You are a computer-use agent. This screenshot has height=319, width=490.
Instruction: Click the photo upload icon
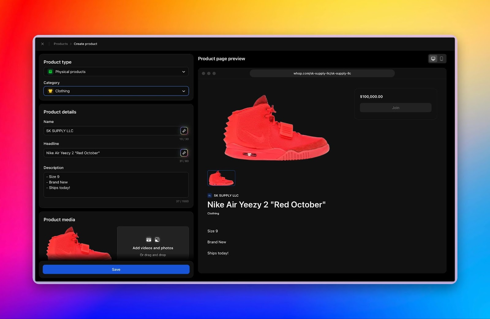point(157,240)
